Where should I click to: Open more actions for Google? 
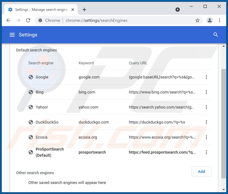(x=206, y=77)
